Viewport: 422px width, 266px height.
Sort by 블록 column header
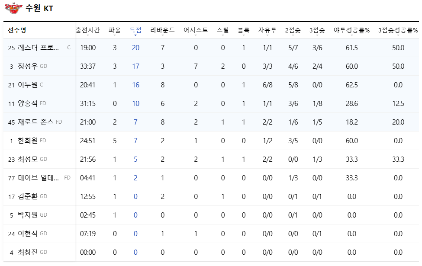click(243, 30)
